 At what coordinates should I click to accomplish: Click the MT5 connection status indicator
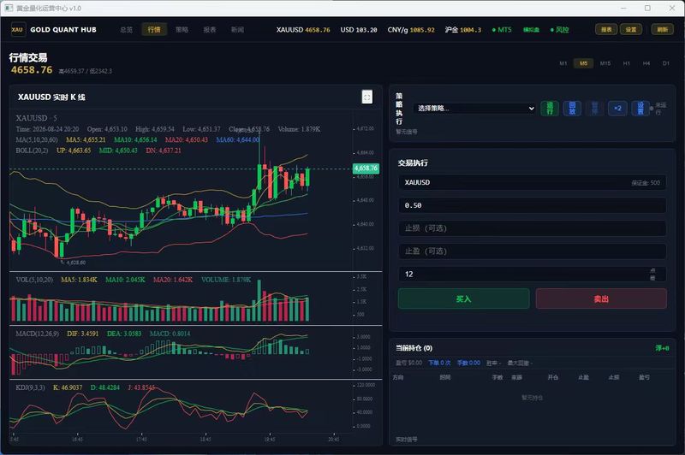[502, 30]
